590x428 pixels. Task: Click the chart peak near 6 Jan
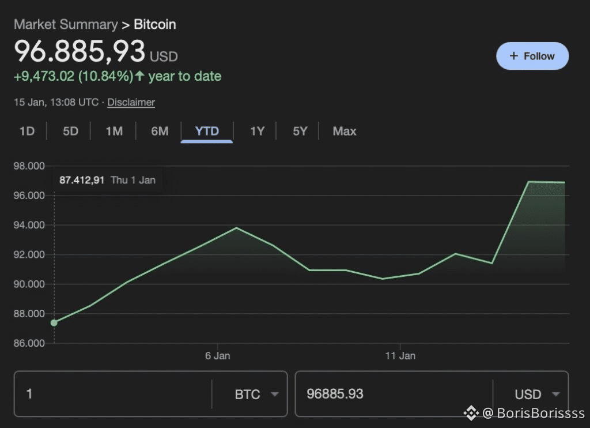click(236, 228)
